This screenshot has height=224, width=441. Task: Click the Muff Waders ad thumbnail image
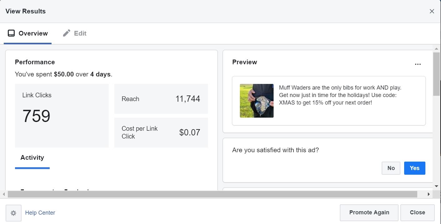(256, 101)
